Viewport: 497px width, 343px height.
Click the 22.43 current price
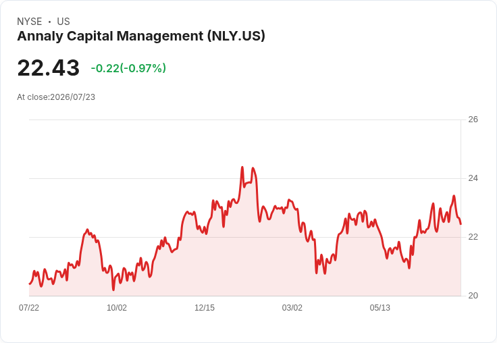coord(48,68)
